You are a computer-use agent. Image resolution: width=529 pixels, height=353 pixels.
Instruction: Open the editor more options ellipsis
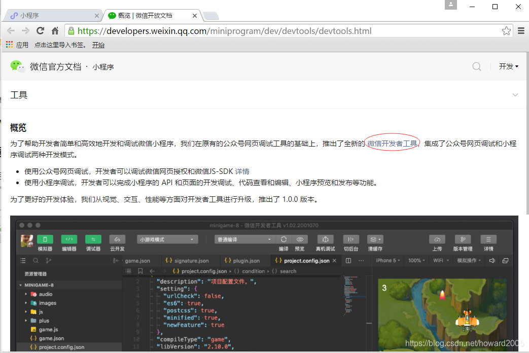[x=361, y=261]
